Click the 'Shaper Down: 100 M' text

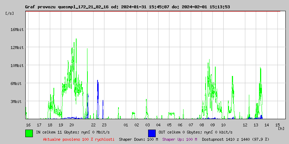(138, 139)
